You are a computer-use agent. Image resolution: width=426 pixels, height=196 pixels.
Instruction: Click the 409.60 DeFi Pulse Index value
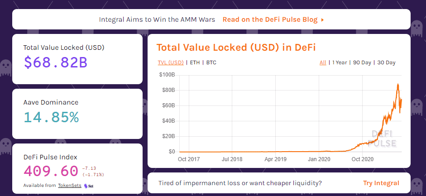[x=50, y=172]
